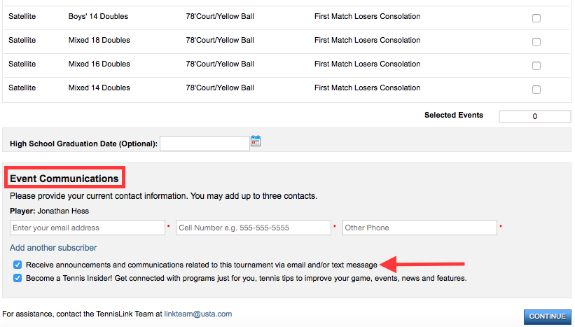
Task: Open the graduation date calendar picker
Action: click(x=256, y=141)
